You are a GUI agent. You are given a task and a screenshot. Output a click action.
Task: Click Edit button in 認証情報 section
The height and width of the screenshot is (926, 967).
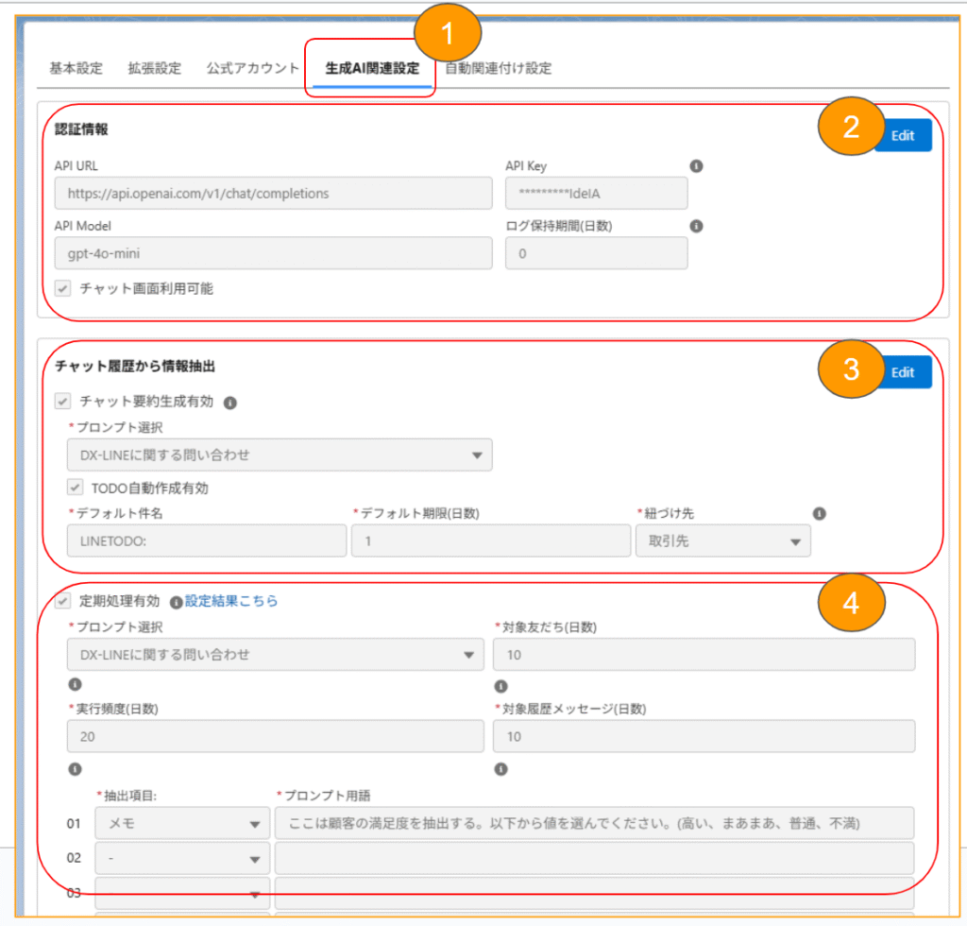coord(902,135)
